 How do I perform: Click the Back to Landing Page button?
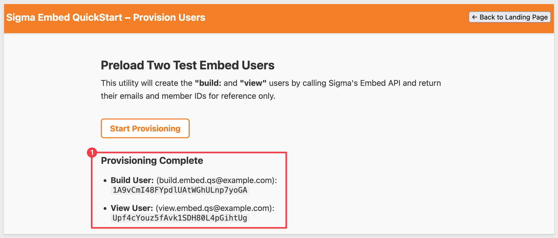510,17
